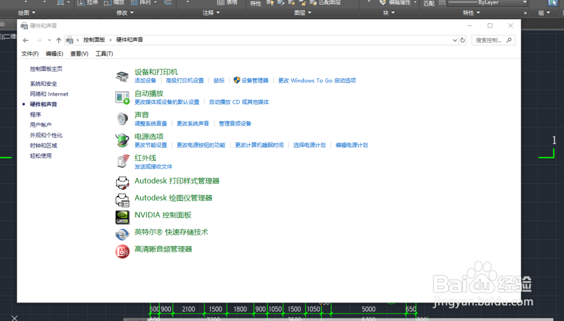Select 网络和 Internet in sidebar
This screenshot has height=321, width=564.
pos(49,94)
